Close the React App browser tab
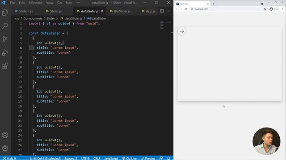The width and height of the screenshot is (286, 160). 208,4
